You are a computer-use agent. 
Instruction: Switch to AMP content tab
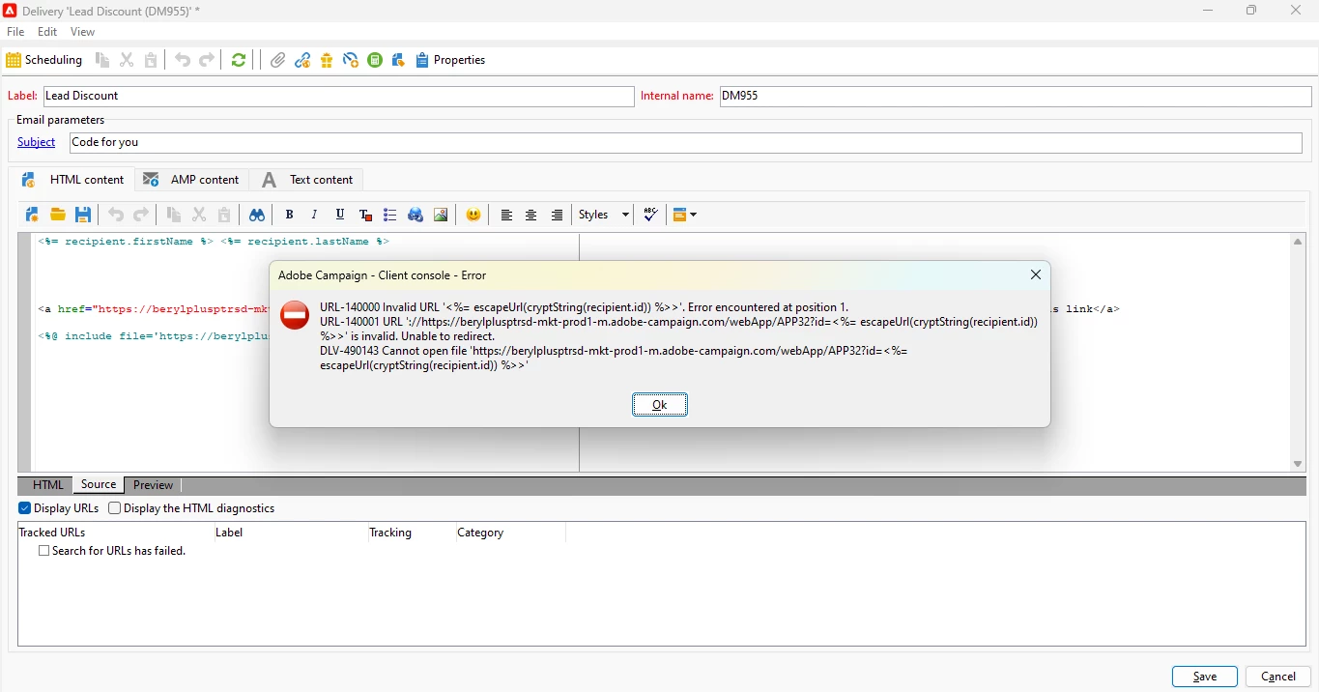pos(191,180)
